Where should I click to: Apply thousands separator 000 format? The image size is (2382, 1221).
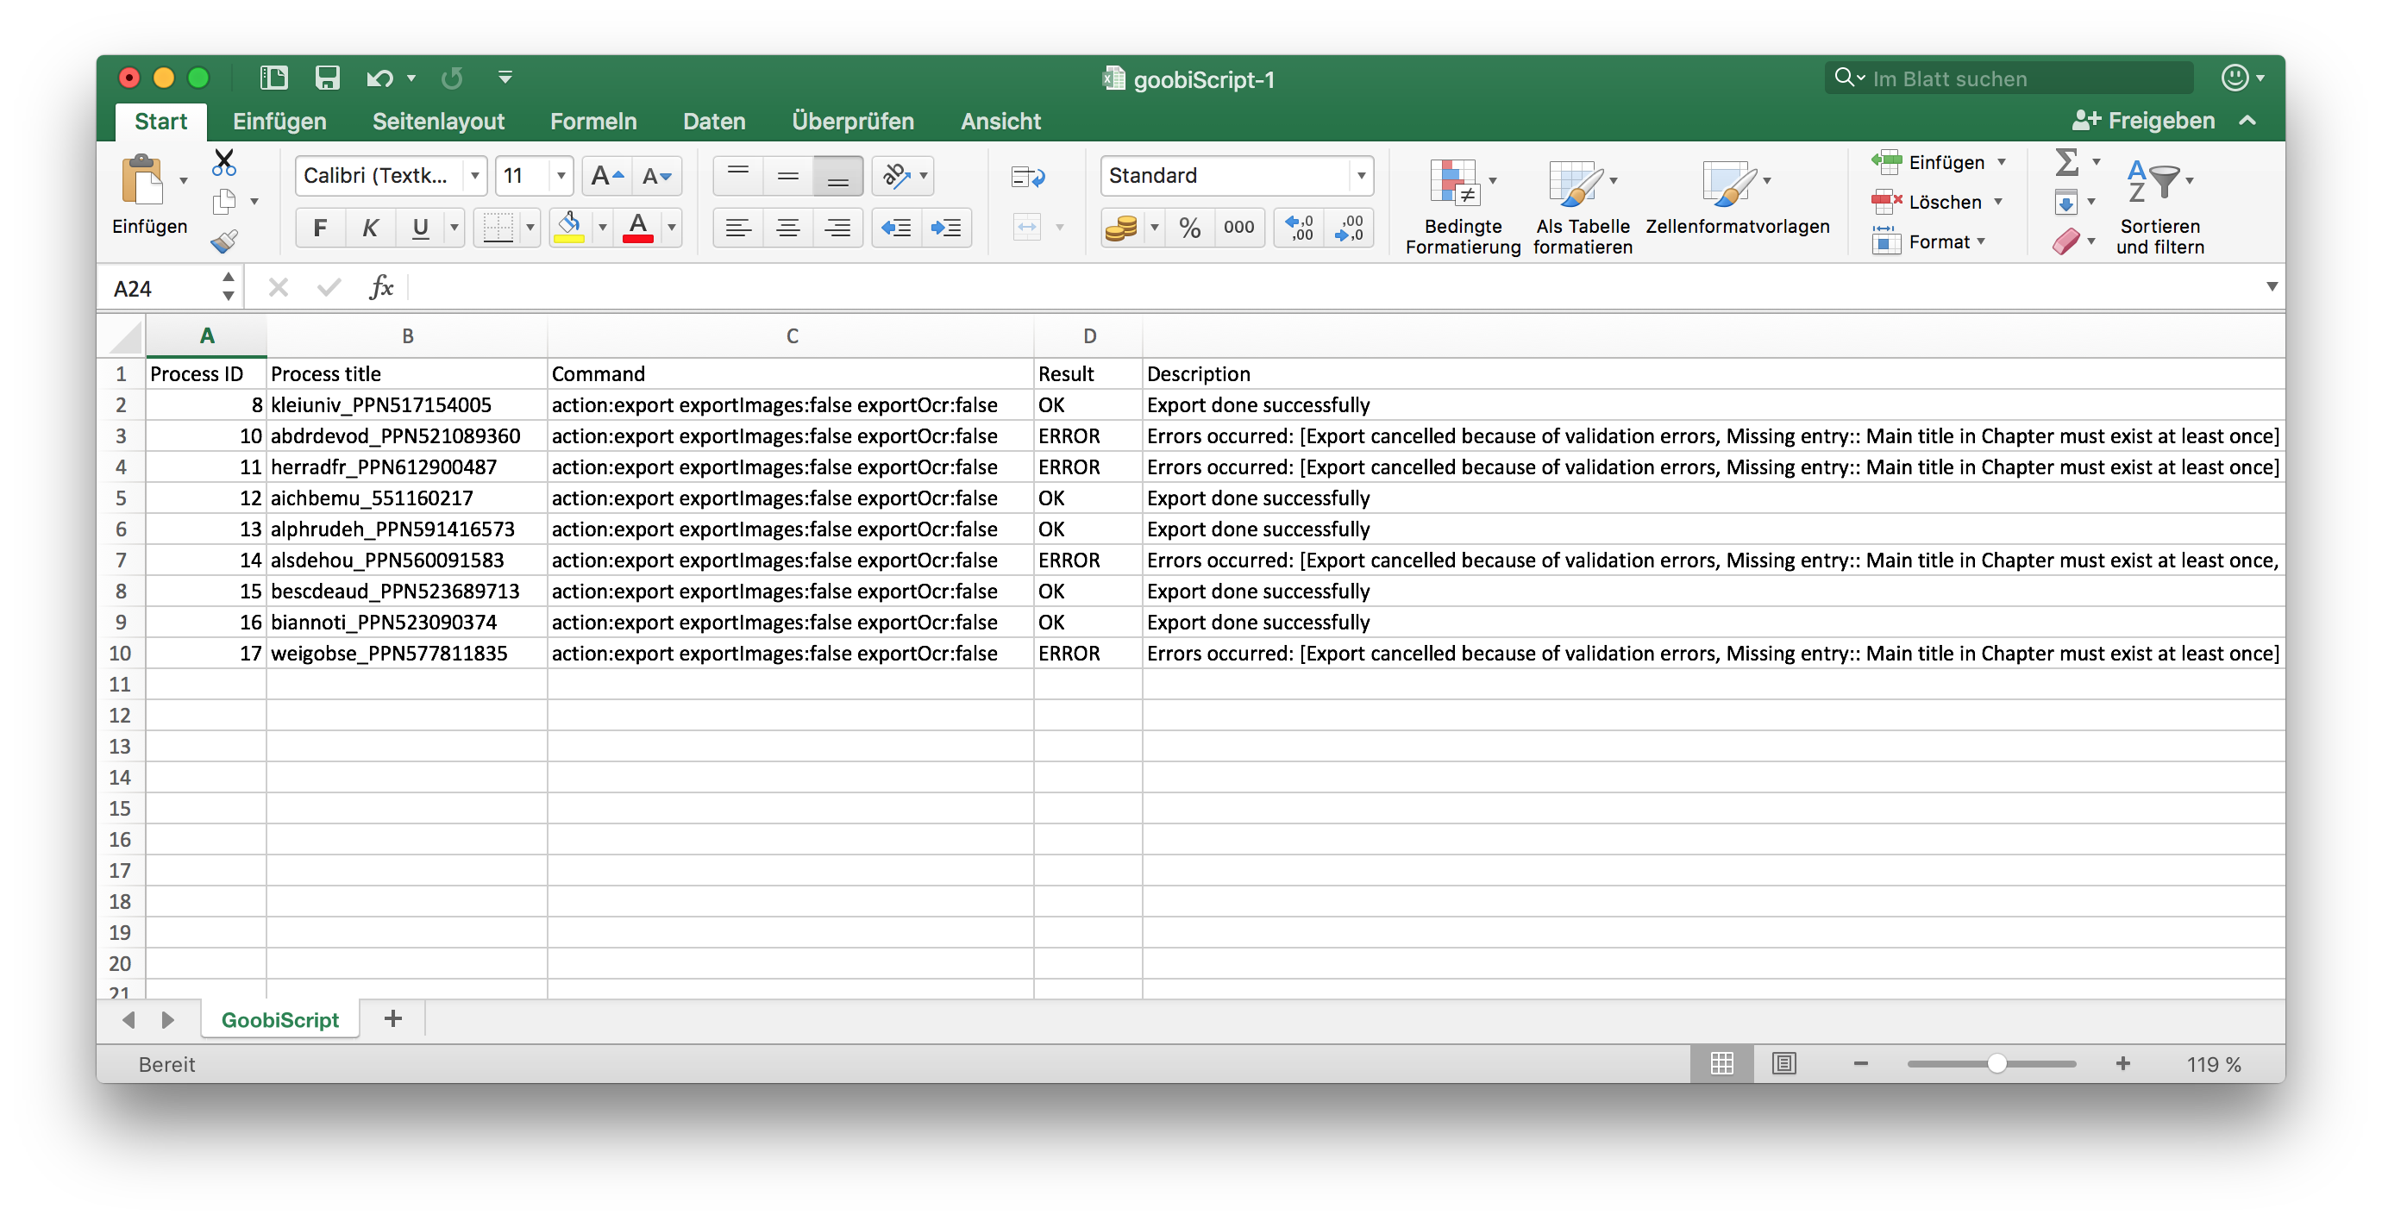click(1239, 228)
